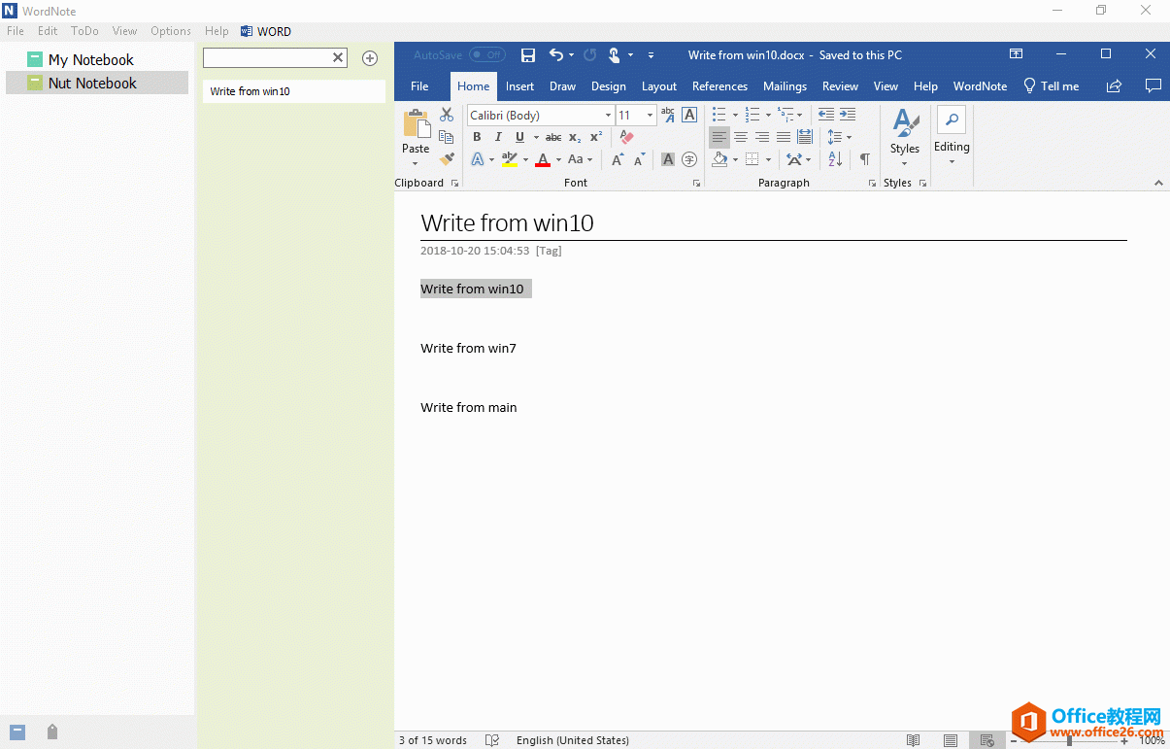Cut the selection with the scissors icon
Screen dimensions: 1170x749
pyautogui.click(x=447, y=115)
